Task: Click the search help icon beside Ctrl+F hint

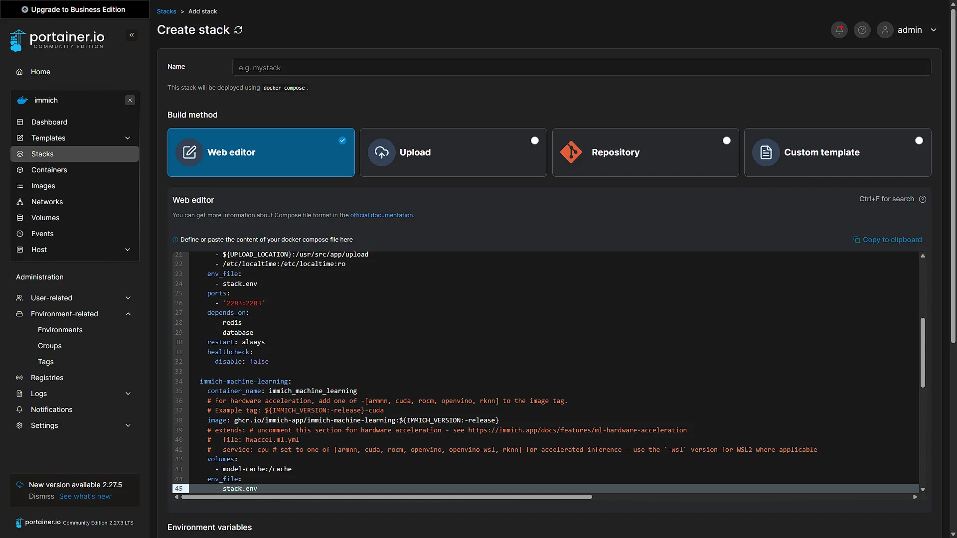Action: [x=923, y=199]
